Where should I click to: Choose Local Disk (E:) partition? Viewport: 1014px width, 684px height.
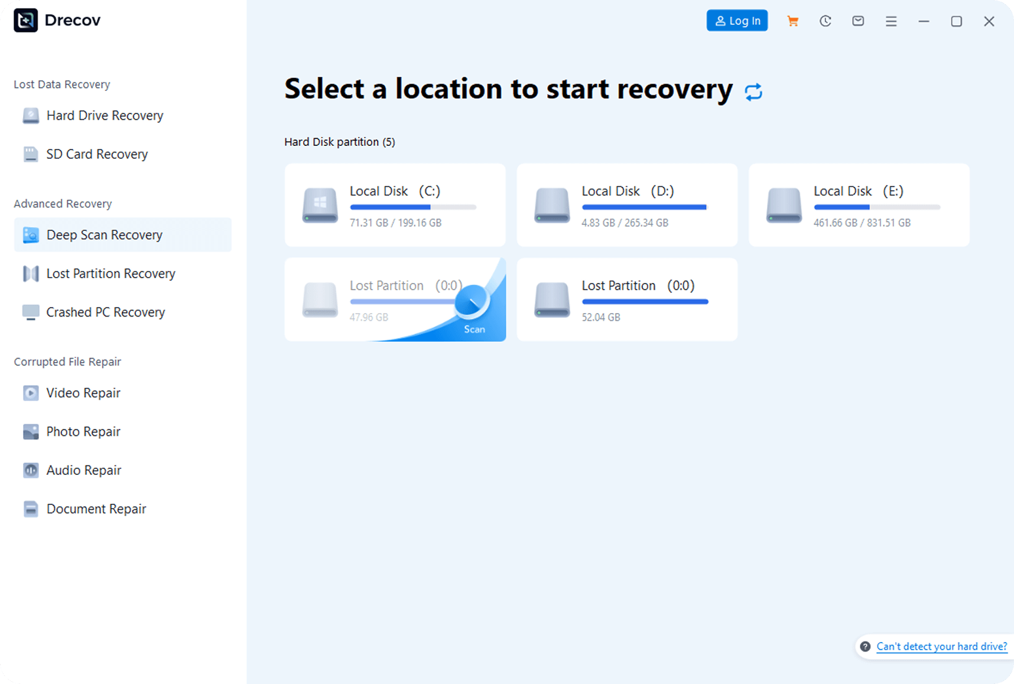click(x=859, y=205)
